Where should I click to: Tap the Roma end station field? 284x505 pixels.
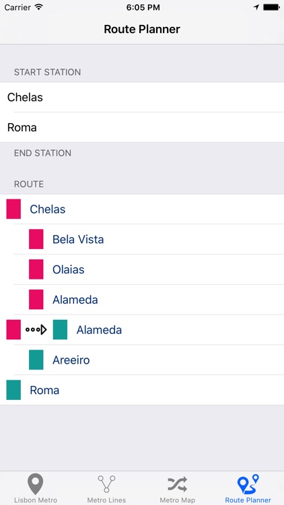click(142, 127)
